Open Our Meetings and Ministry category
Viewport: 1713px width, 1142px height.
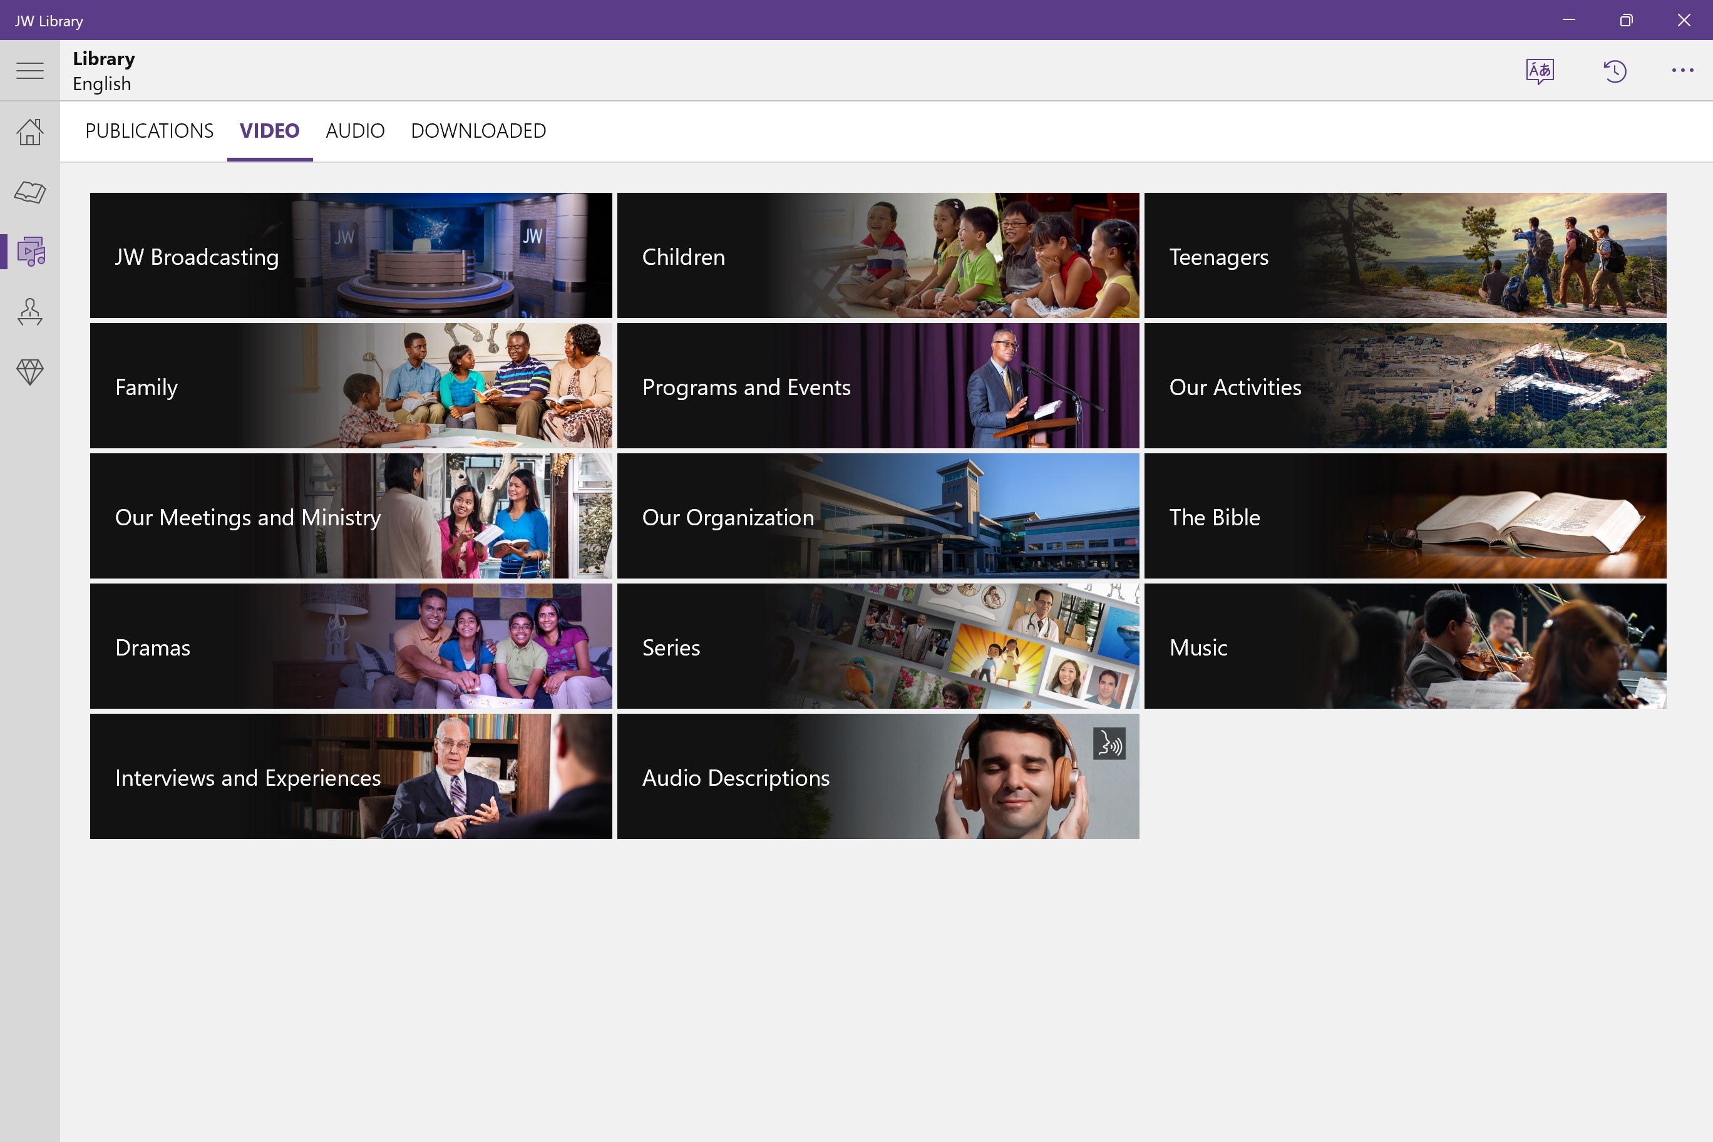tap(351, 517)
